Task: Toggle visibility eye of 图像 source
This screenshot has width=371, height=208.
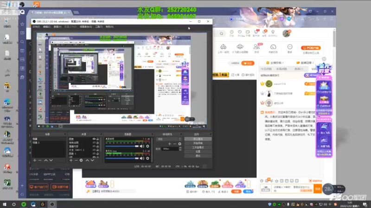Action: [x=94, y=139]
